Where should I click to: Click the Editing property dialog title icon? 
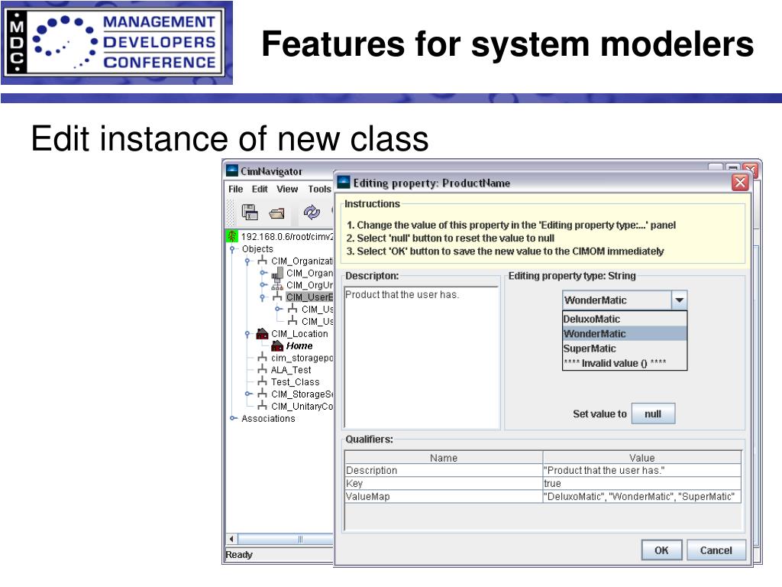(x=344, y=182)
